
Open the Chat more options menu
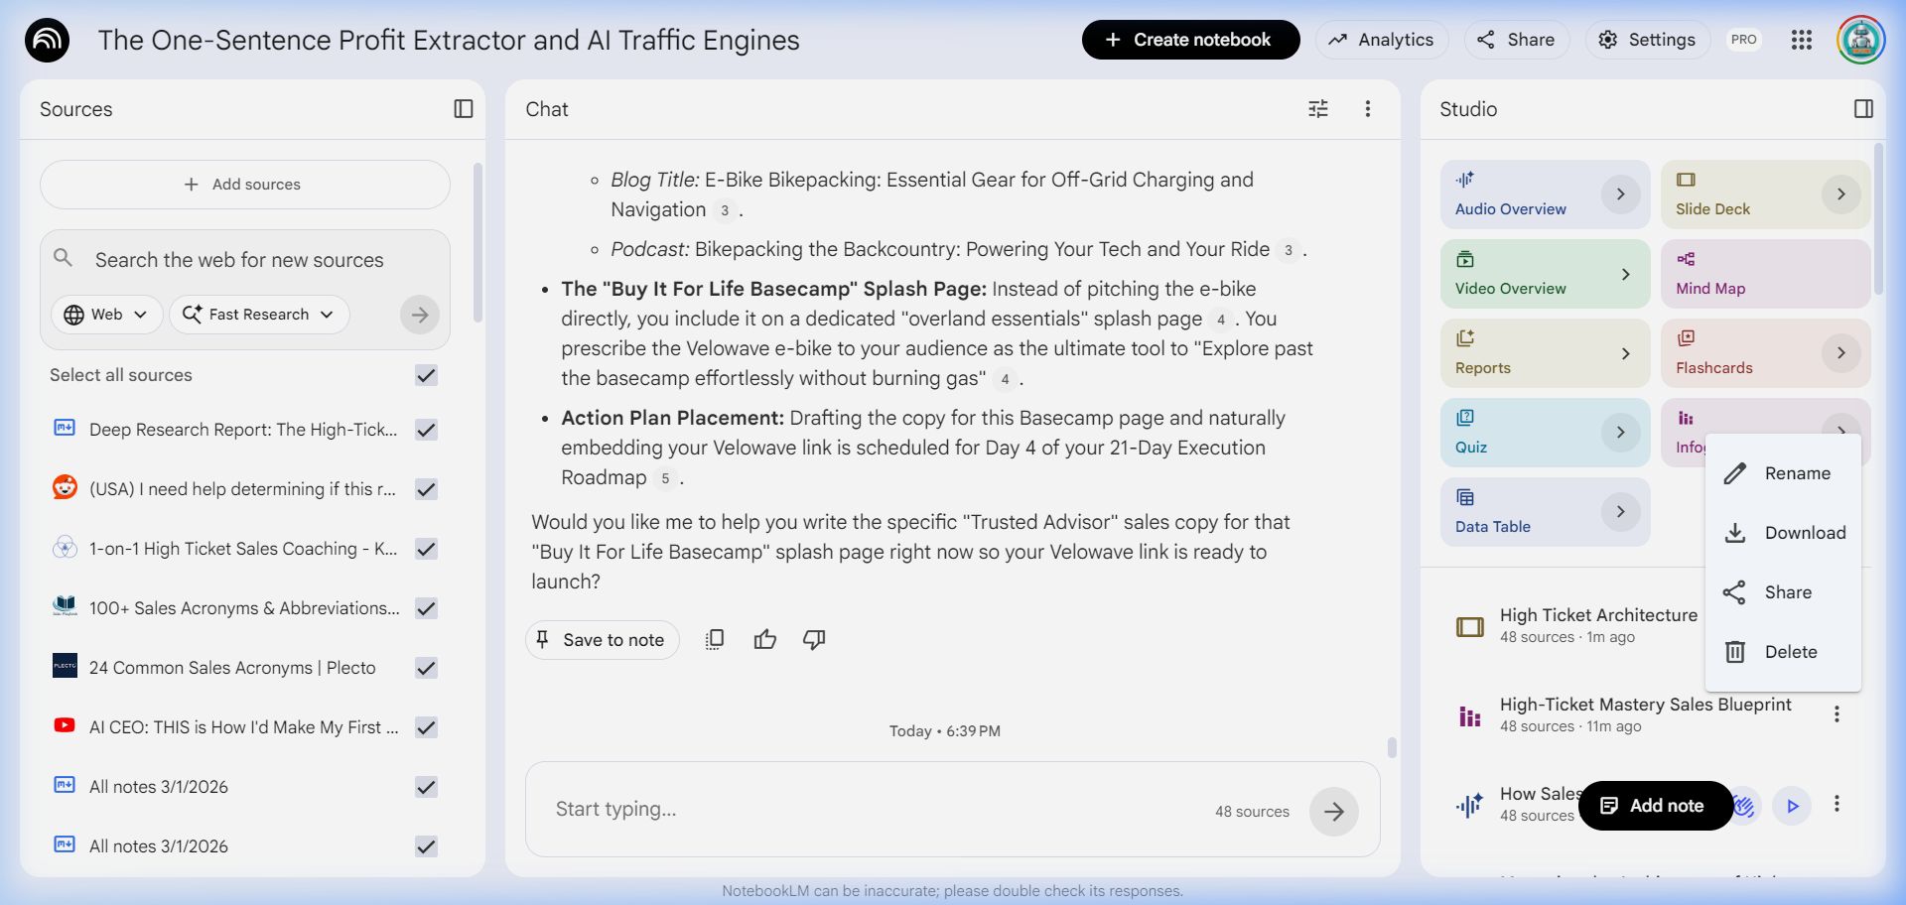pyautogui.click(x=1367, y=109)
